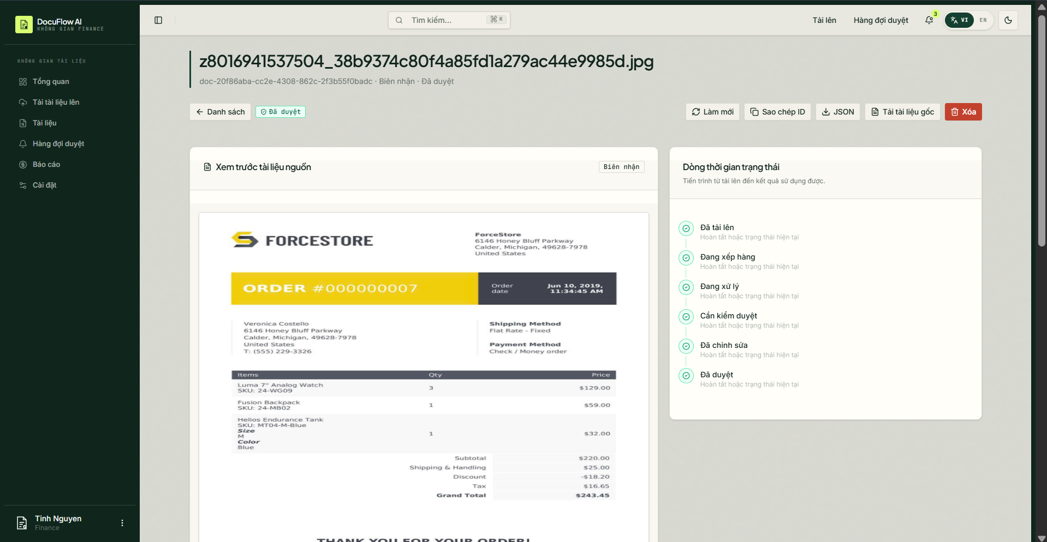Click the Cài đặt sliders icon
The image size is (1047, 542).
tap(23, 185)
